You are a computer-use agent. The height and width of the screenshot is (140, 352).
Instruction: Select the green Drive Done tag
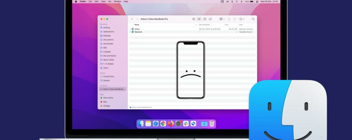106,98
